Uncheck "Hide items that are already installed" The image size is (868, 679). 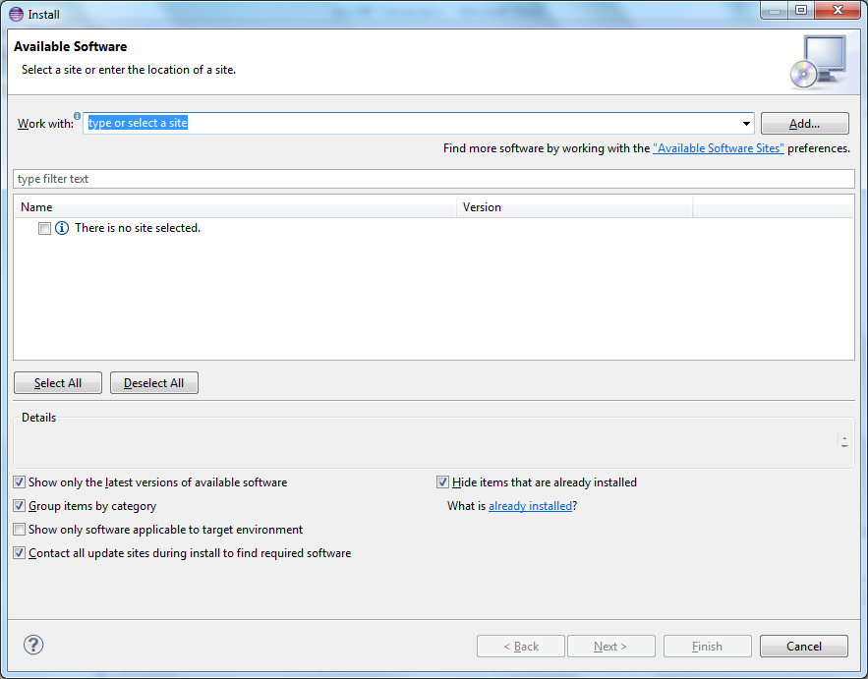(x=442, y=481)
